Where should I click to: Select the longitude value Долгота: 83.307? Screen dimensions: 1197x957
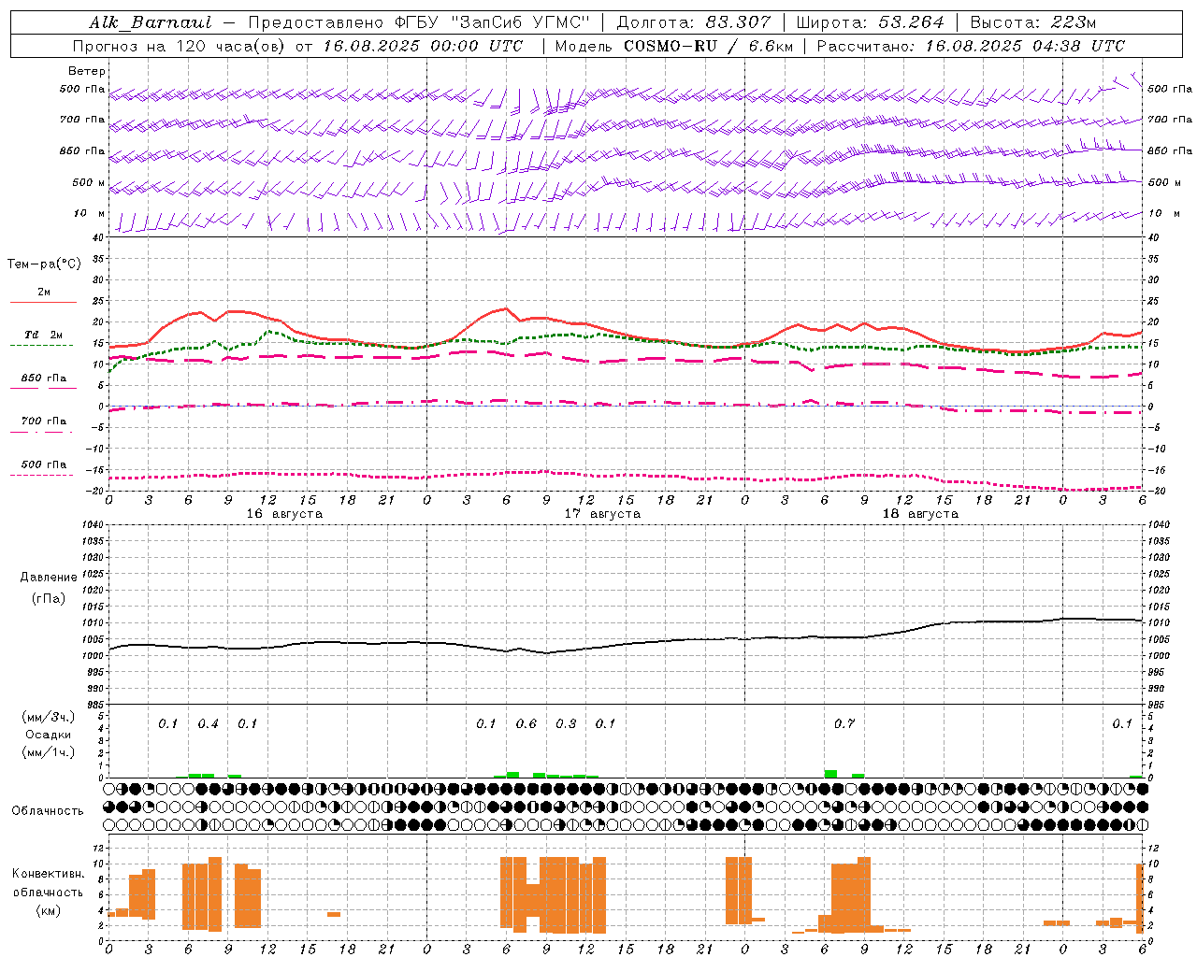coord(694,22)
